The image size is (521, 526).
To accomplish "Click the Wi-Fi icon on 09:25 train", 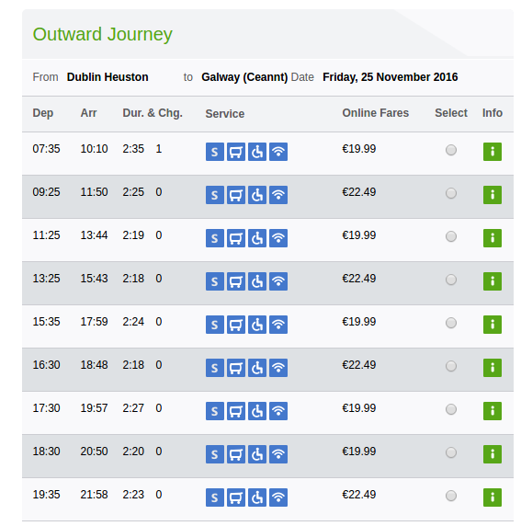I will (x=278, y=195).
